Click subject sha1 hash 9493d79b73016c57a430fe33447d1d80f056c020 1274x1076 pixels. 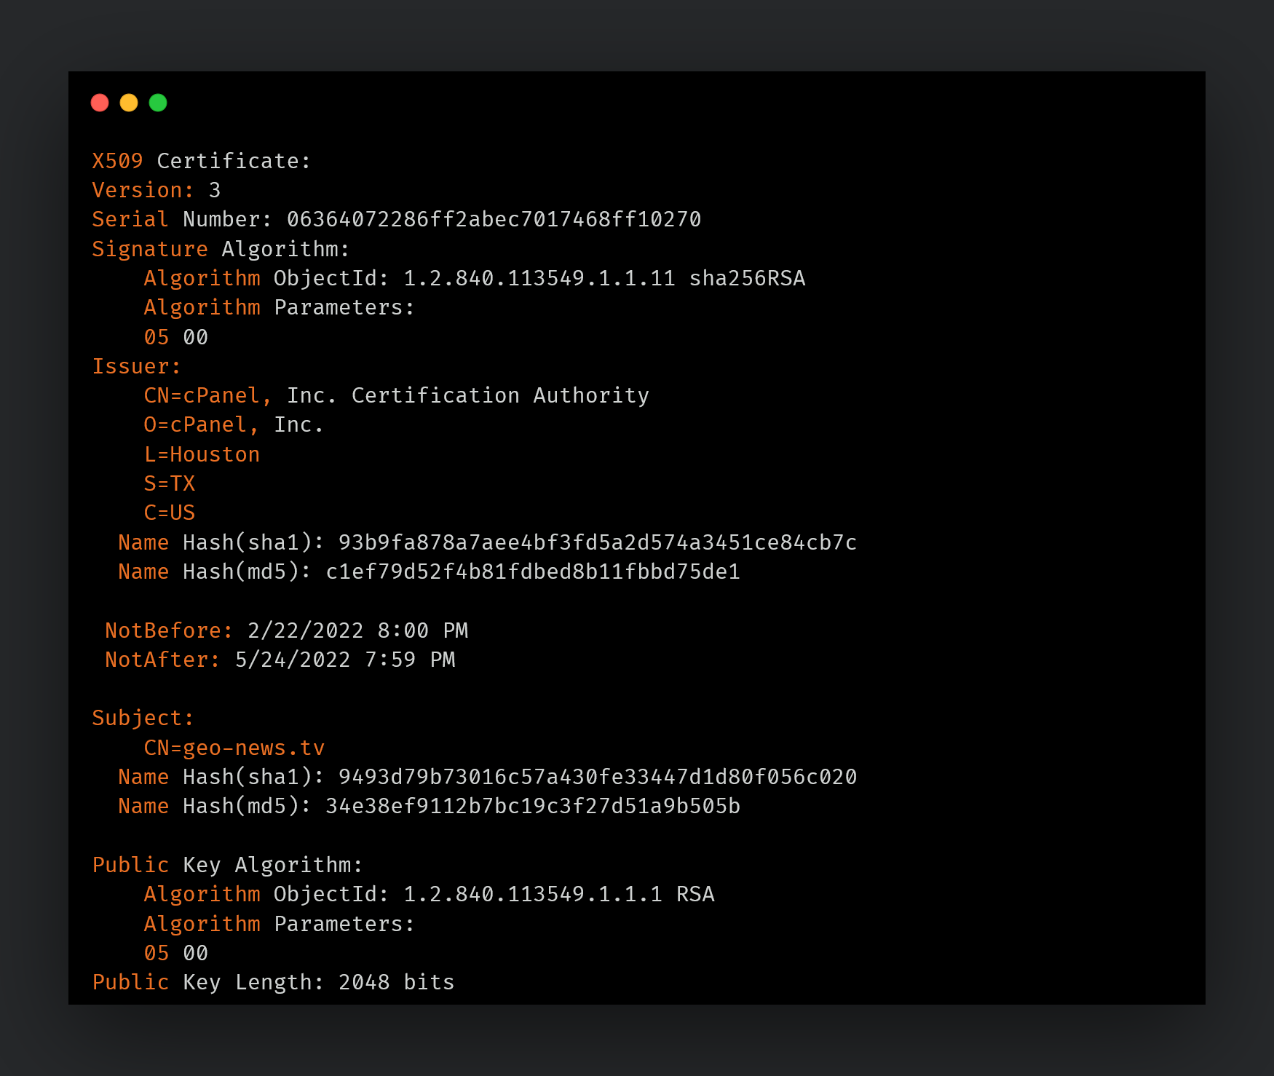coord(598,777)
